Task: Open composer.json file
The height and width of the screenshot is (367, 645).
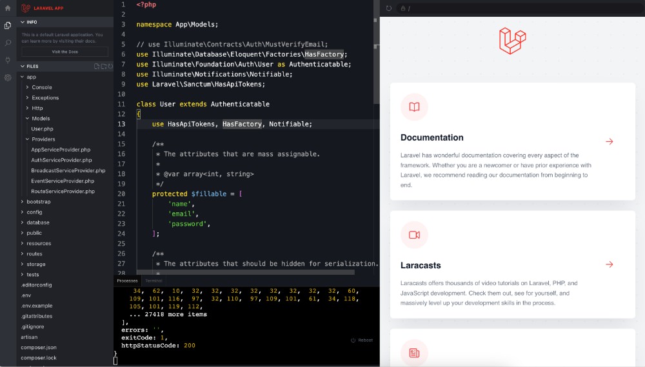Action: coord(39,347)
